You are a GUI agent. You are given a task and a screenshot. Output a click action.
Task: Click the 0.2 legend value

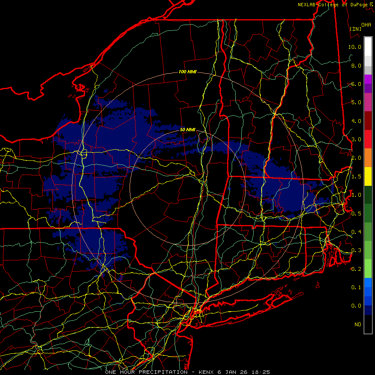tap(356, 269)
